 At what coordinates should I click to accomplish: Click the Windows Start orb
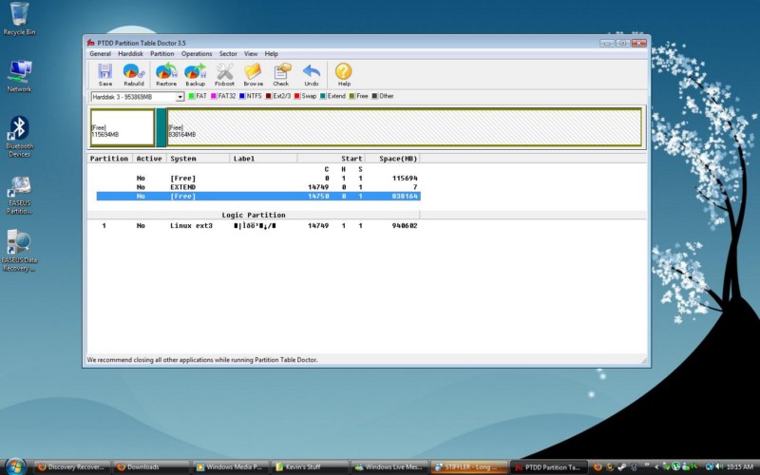coord(15,466)
